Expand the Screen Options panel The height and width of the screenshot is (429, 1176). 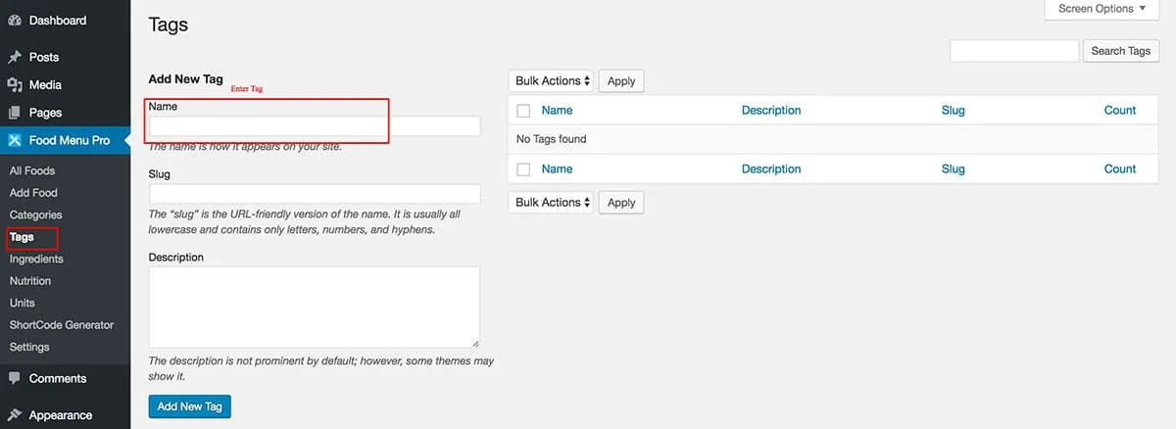[1102, 9]
